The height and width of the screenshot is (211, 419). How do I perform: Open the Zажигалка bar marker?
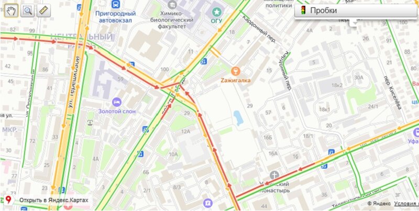(235, 71)
